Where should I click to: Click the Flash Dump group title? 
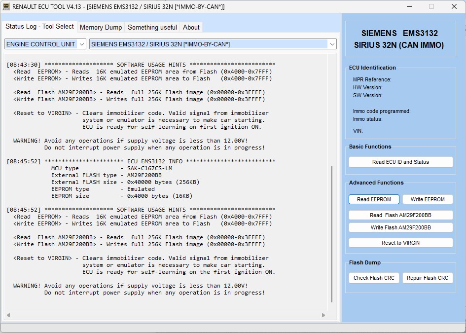[364, 262]
